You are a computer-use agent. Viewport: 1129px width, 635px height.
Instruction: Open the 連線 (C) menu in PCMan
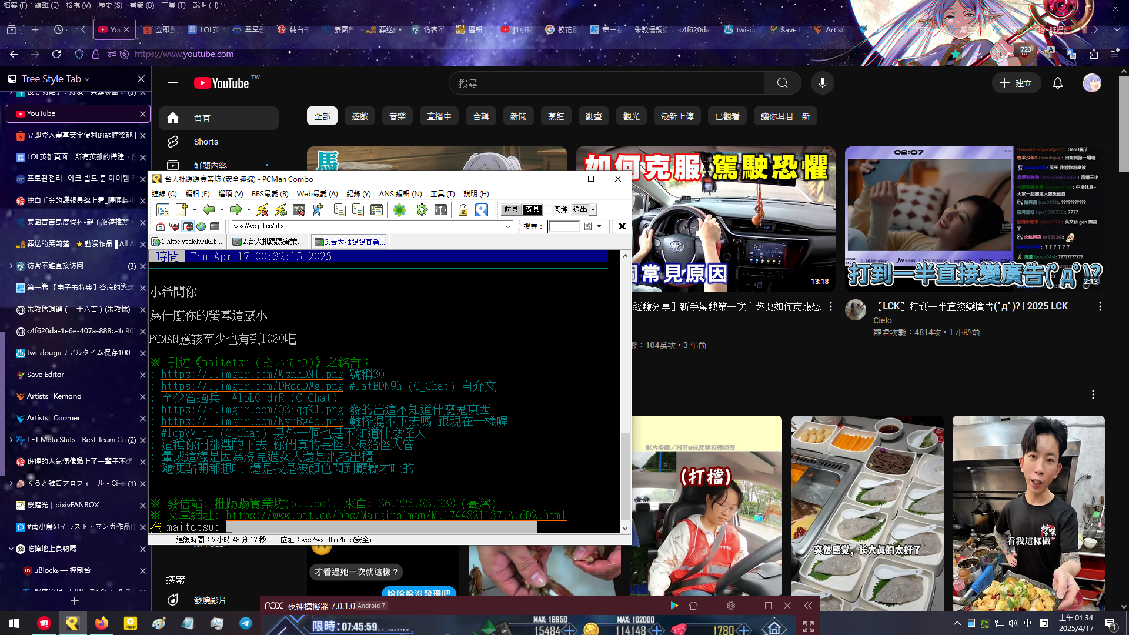[x=164, y=194]
